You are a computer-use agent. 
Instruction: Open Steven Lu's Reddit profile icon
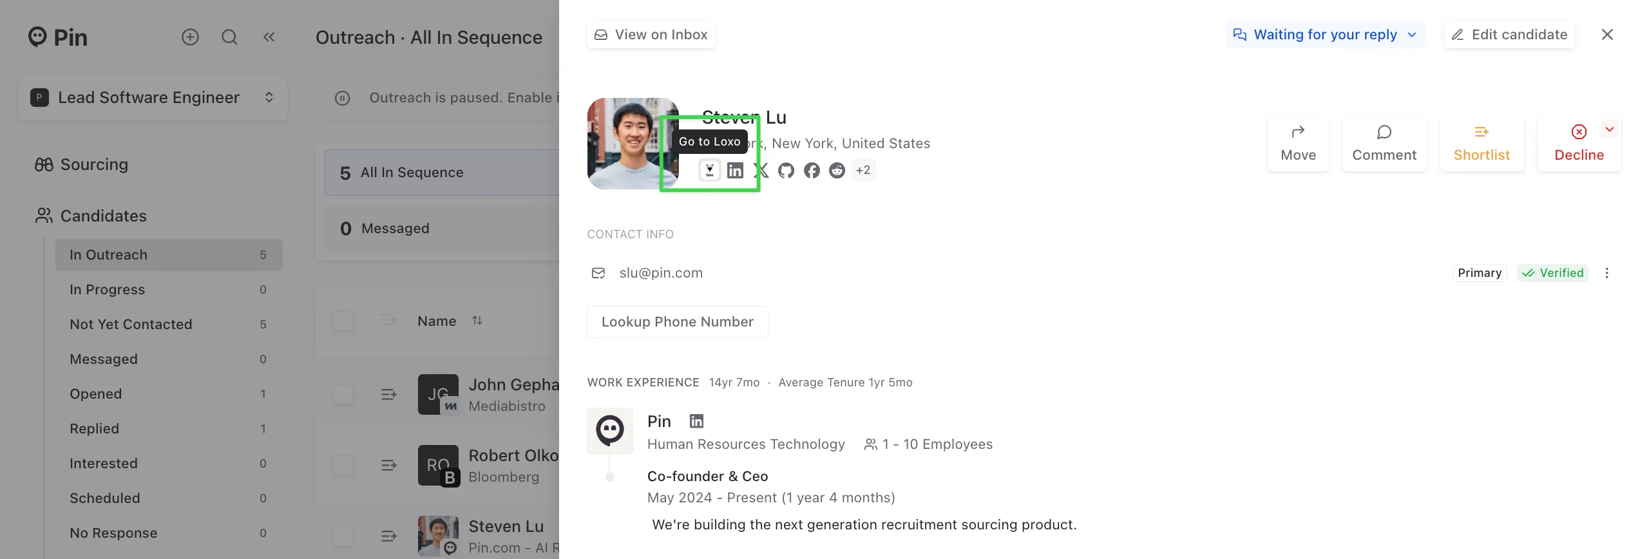pyautogui.click(x=837, y=170)
